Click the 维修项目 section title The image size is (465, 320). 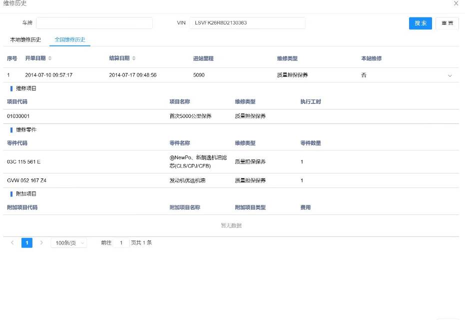[26, 88]
